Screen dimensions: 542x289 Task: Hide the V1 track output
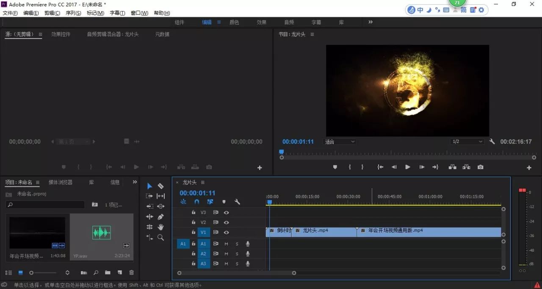coord(227,232)
